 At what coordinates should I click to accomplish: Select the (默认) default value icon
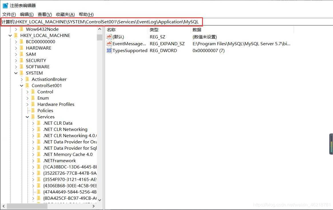point(109,37)
